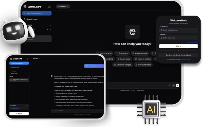The width and height of the screenshot is (203, 127).
Task: Click Sign In in Welcome Back dialog
Action: click(x=179, y=46)
